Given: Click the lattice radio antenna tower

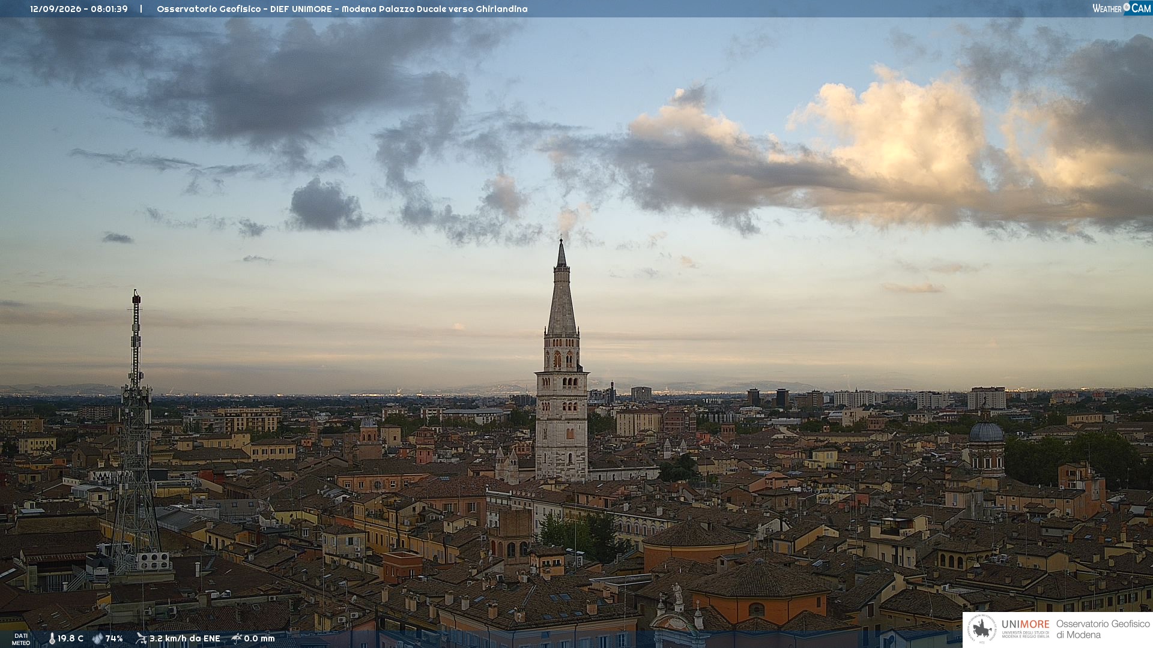Looking at the screenshot, I should click(136, 432).
